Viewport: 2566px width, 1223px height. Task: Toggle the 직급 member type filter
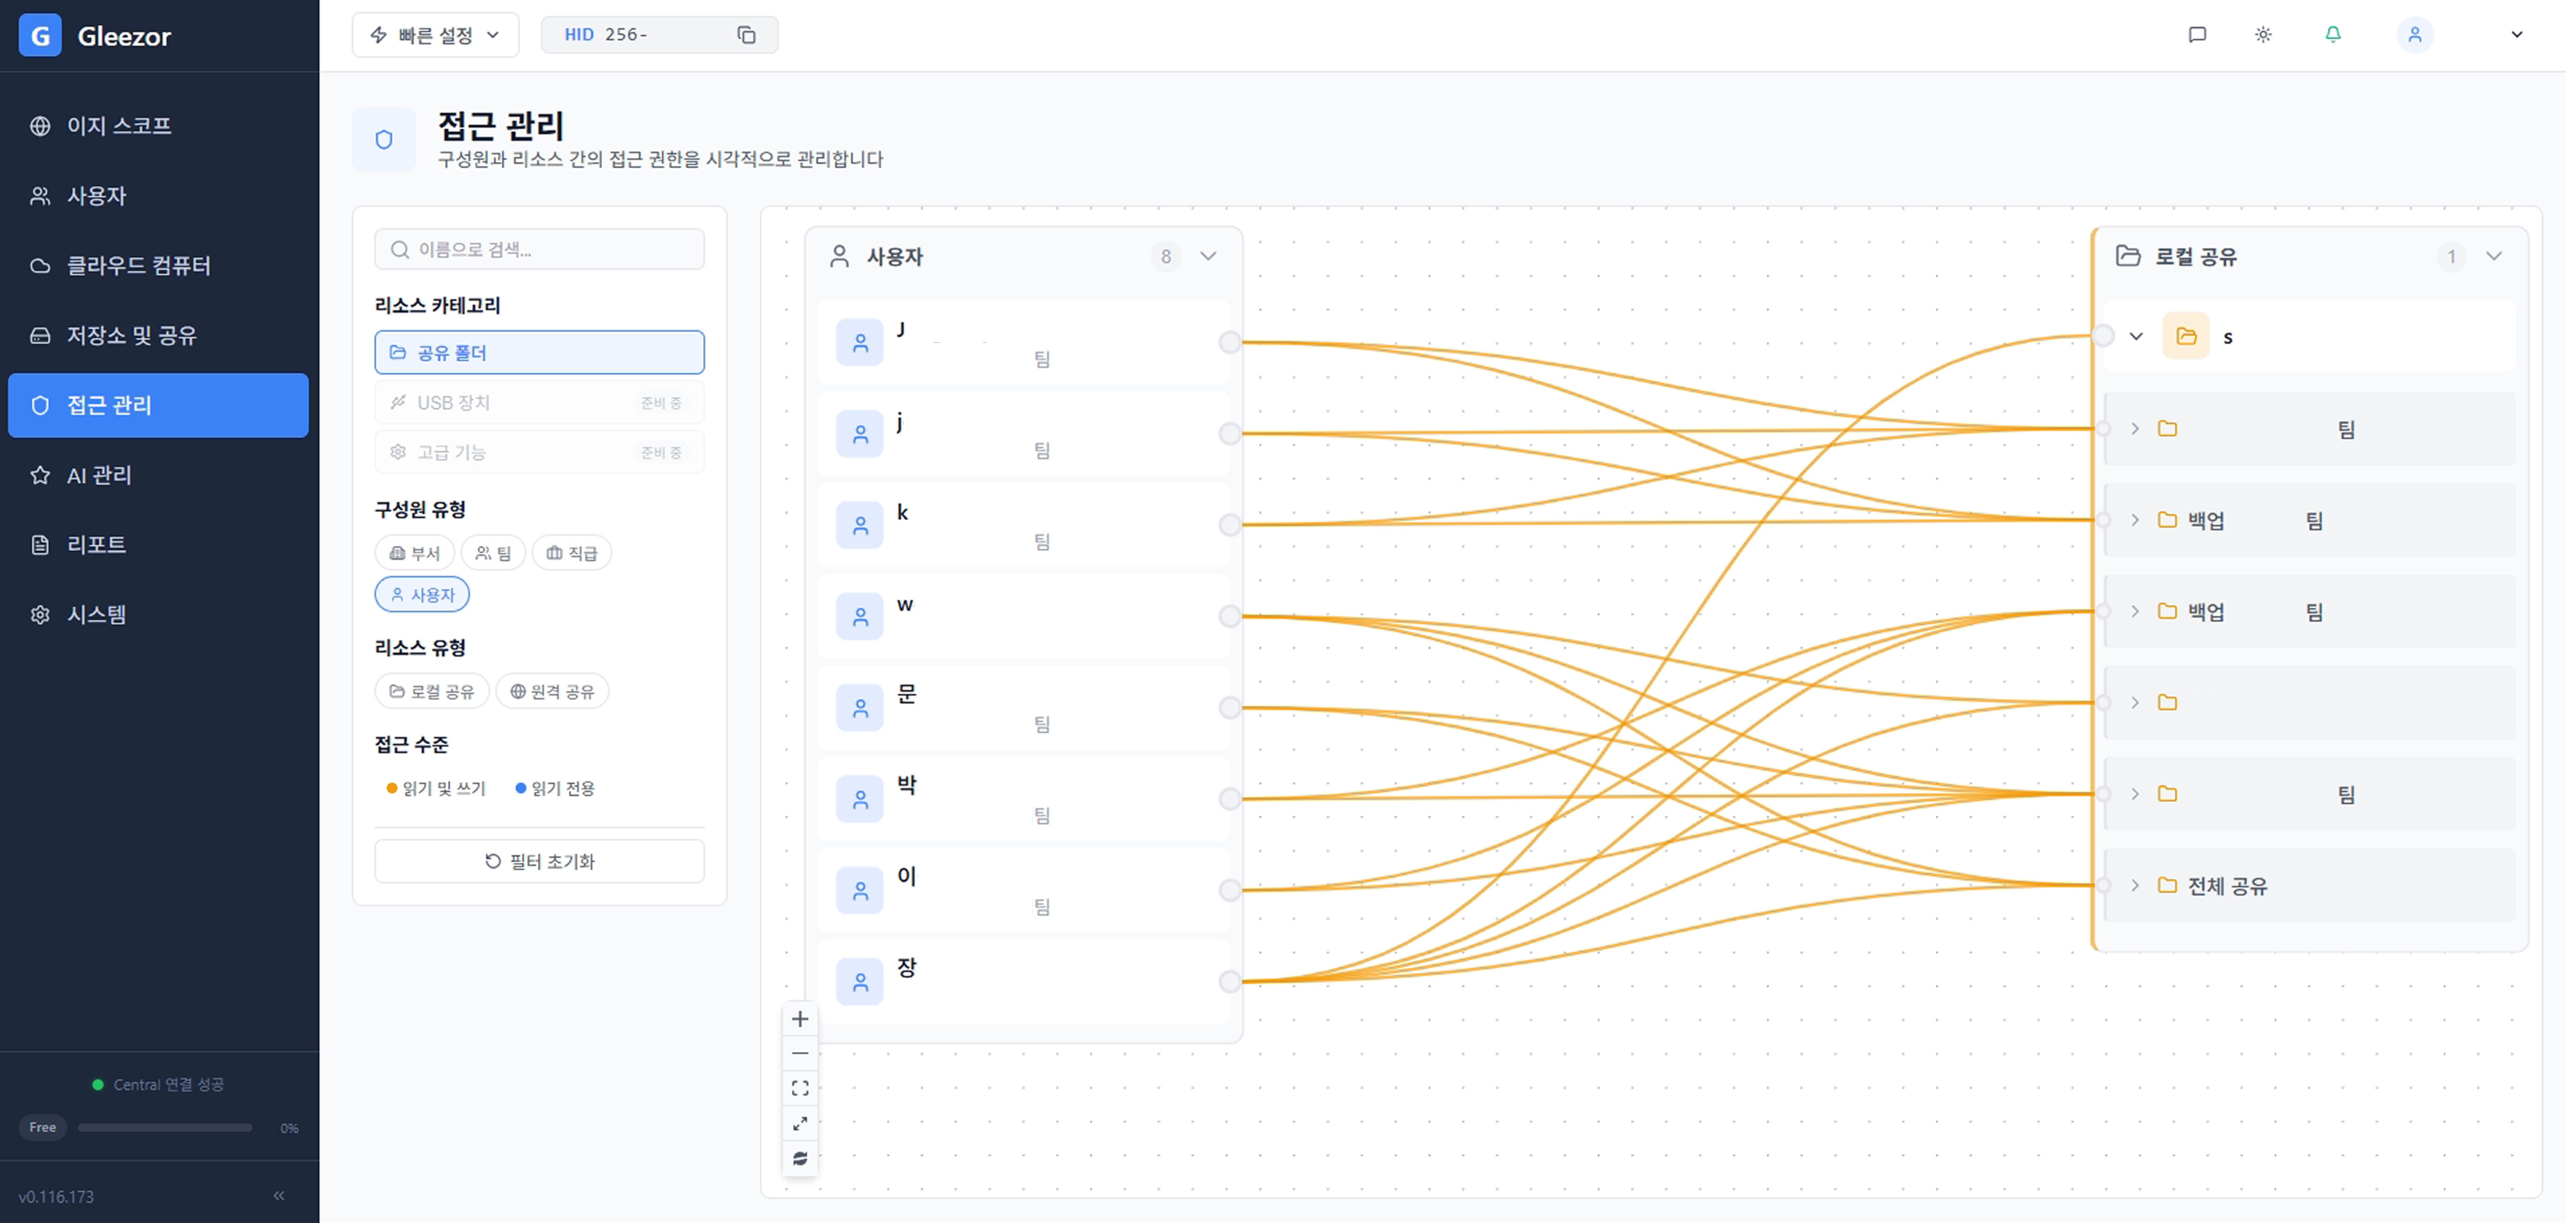point(572,553)
